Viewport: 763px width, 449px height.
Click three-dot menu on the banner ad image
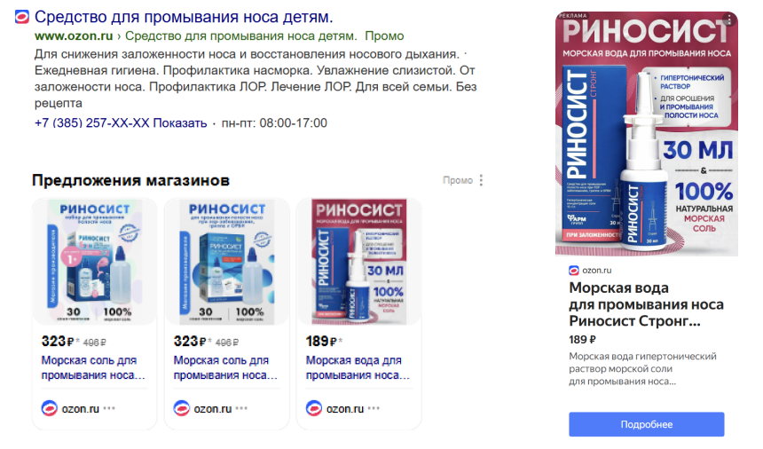click(729, 20)
